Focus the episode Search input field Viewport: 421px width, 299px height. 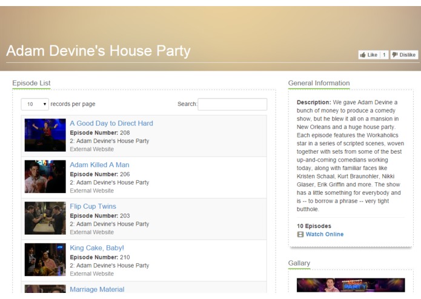[x=232, y=104]
